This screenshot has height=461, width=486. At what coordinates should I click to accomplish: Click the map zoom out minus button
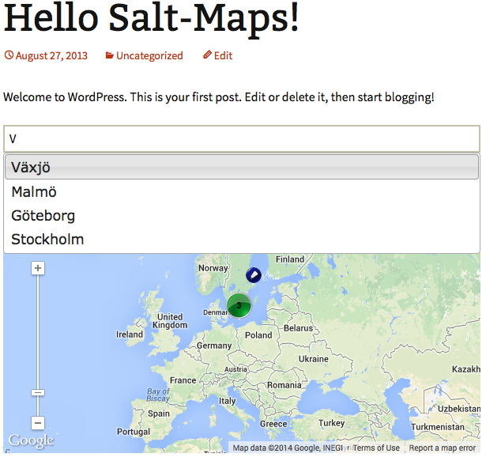click(38, 423)
